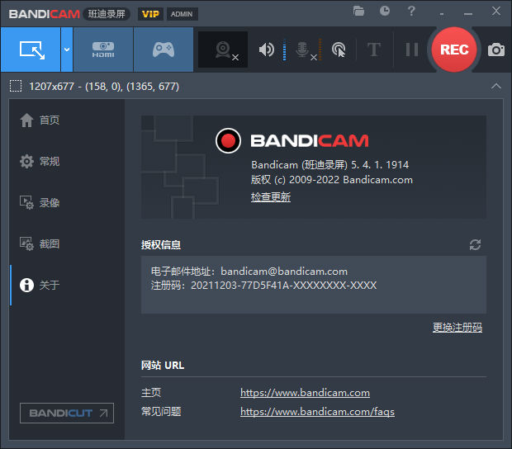The height and width of the screenshot is (449, 512).
Task: Open the 常规 general settings tab
Action: (x=67, y=161)
